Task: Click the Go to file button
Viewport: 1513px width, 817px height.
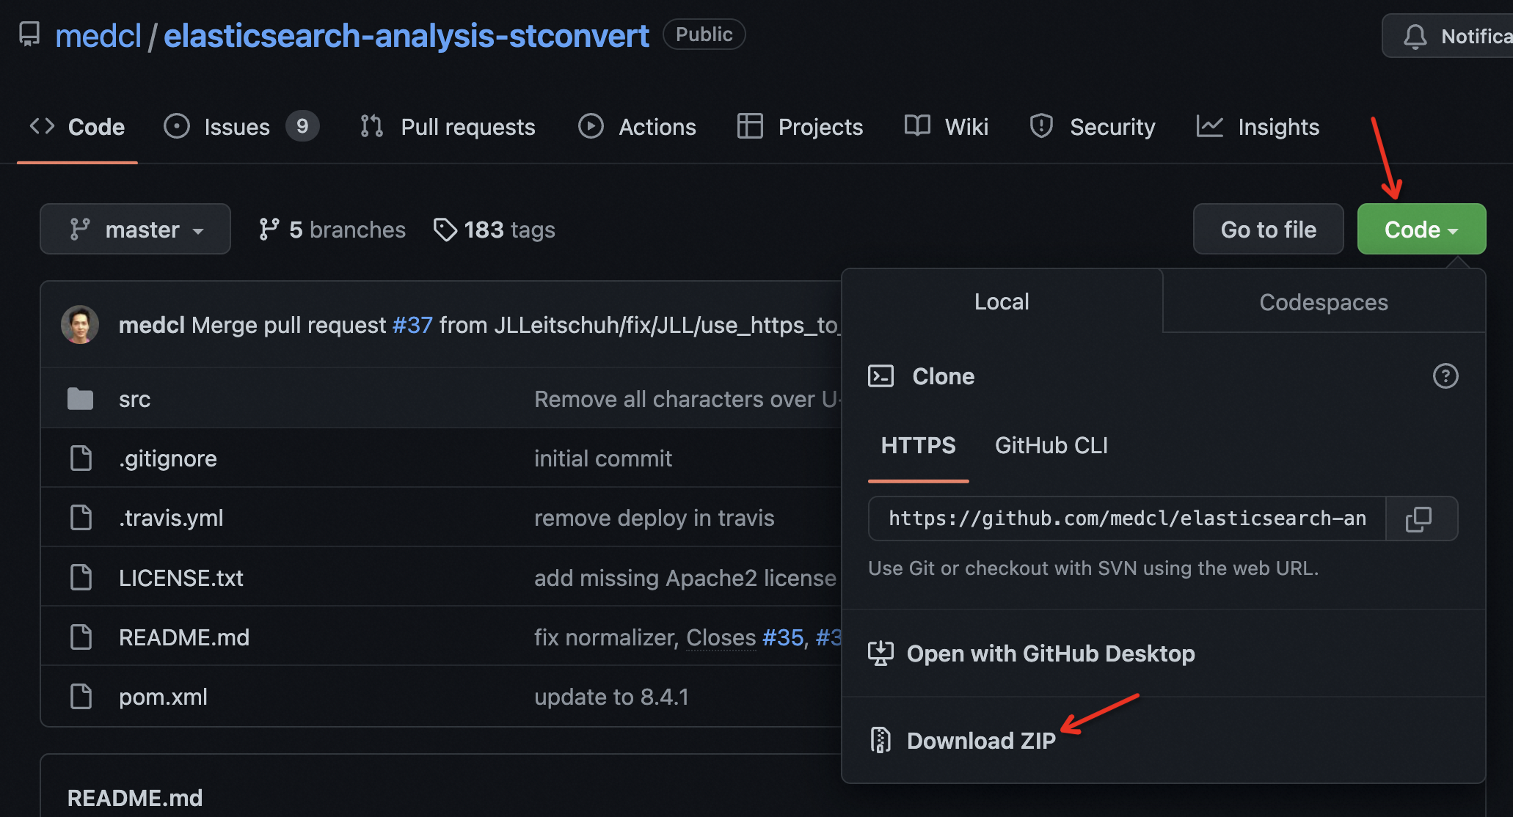Action: pos(1268,230)
